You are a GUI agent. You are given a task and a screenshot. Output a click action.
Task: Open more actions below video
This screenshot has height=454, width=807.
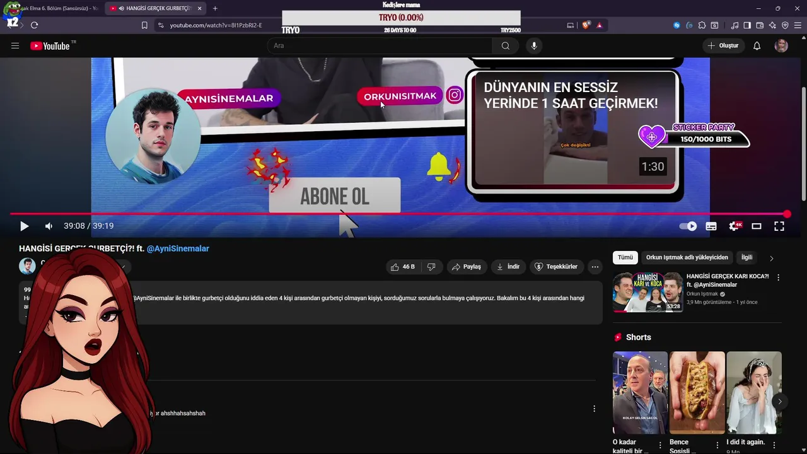click(595, 267)
